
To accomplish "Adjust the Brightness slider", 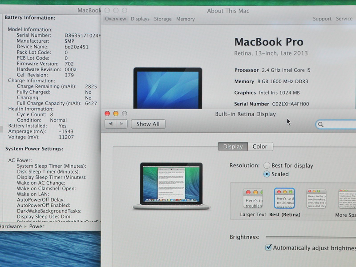I will point(311,237).
